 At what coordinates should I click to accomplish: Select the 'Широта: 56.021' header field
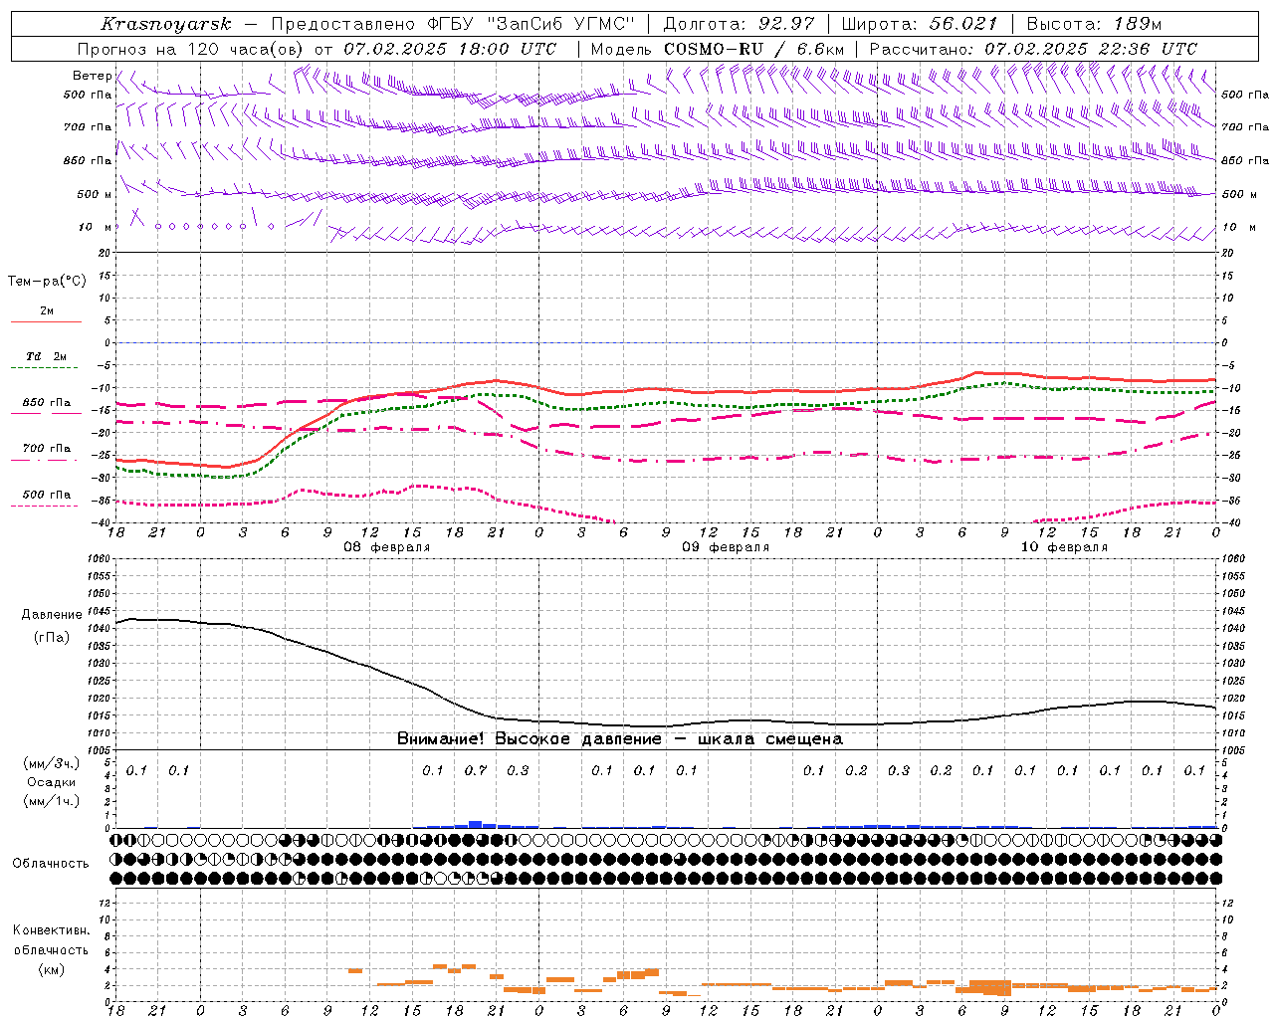click(x=919, y=24)
